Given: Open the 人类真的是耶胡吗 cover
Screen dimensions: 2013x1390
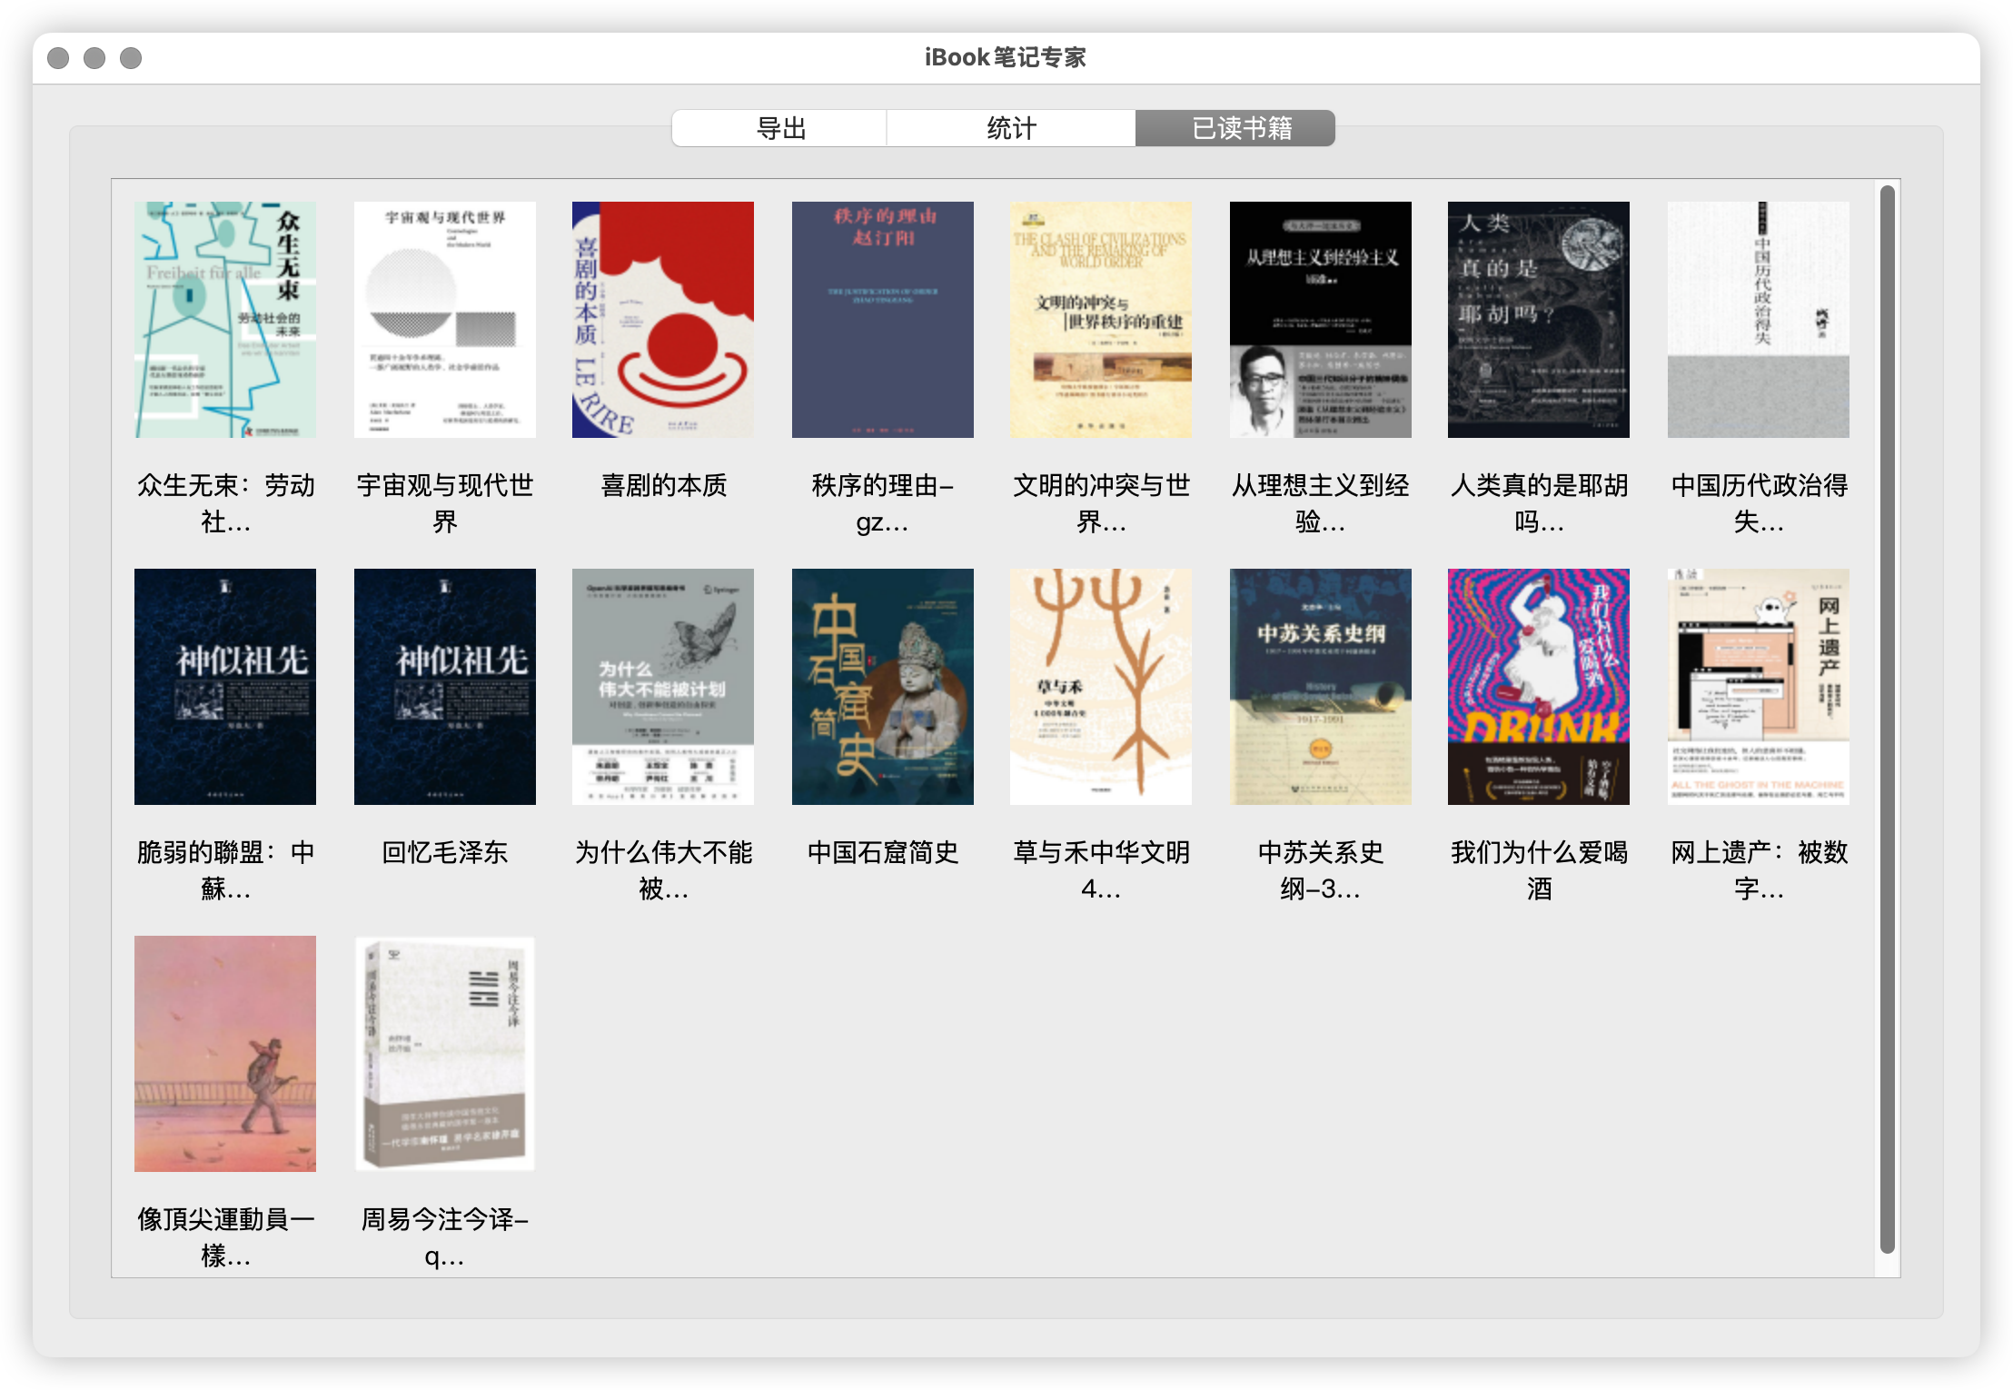Looking at the screenshot, I should coord(1539,320).
